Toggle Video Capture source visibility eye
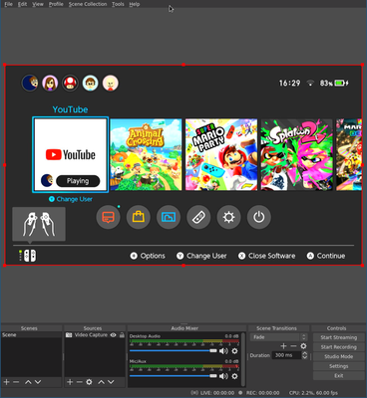The height and width of the screenshot is (398, 367). [113, 335]
